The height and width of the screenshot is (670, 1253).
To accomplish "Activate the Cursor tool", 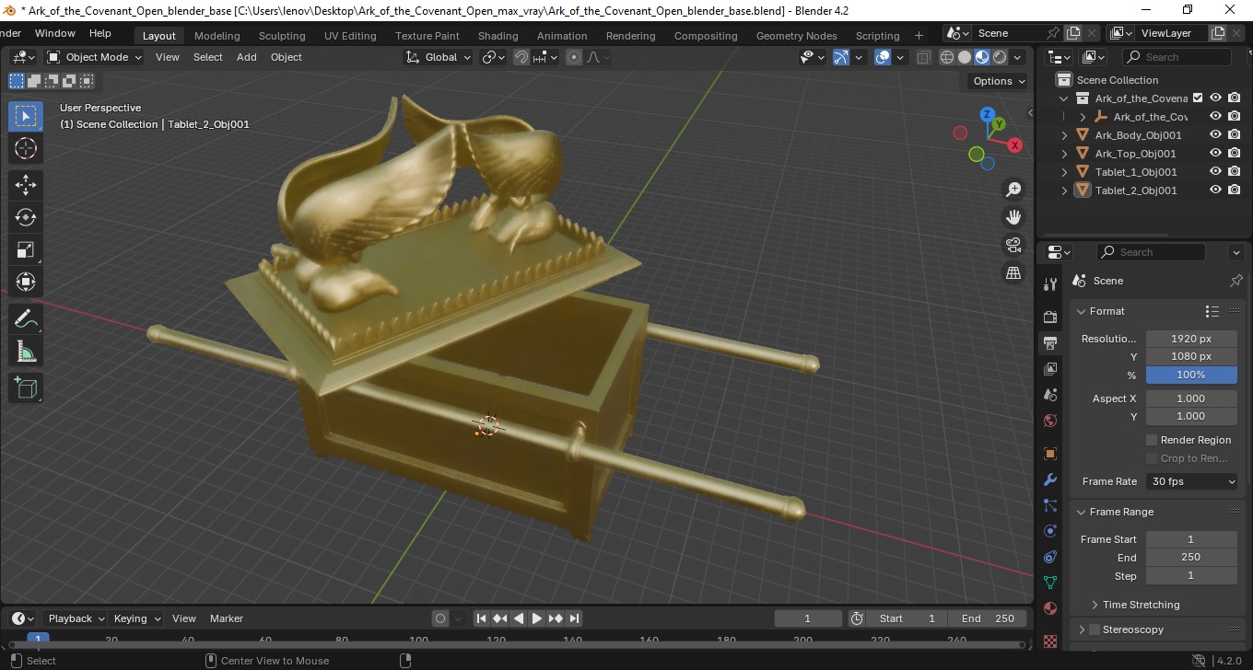I will click(x=26, y=148).
